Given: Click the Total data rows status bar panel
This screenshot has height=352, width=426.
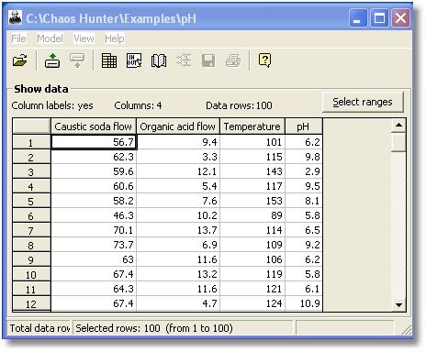Looking at the screenshot, I should pos(39,328).
